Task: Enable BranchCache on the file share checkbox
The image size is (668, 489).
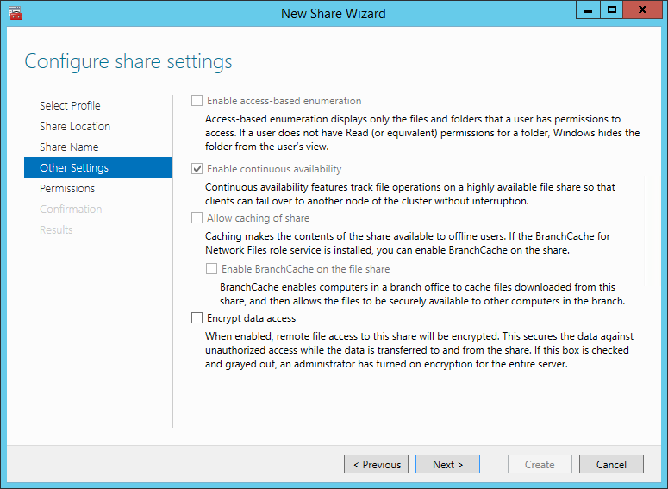Action: [x=211, y=268]
